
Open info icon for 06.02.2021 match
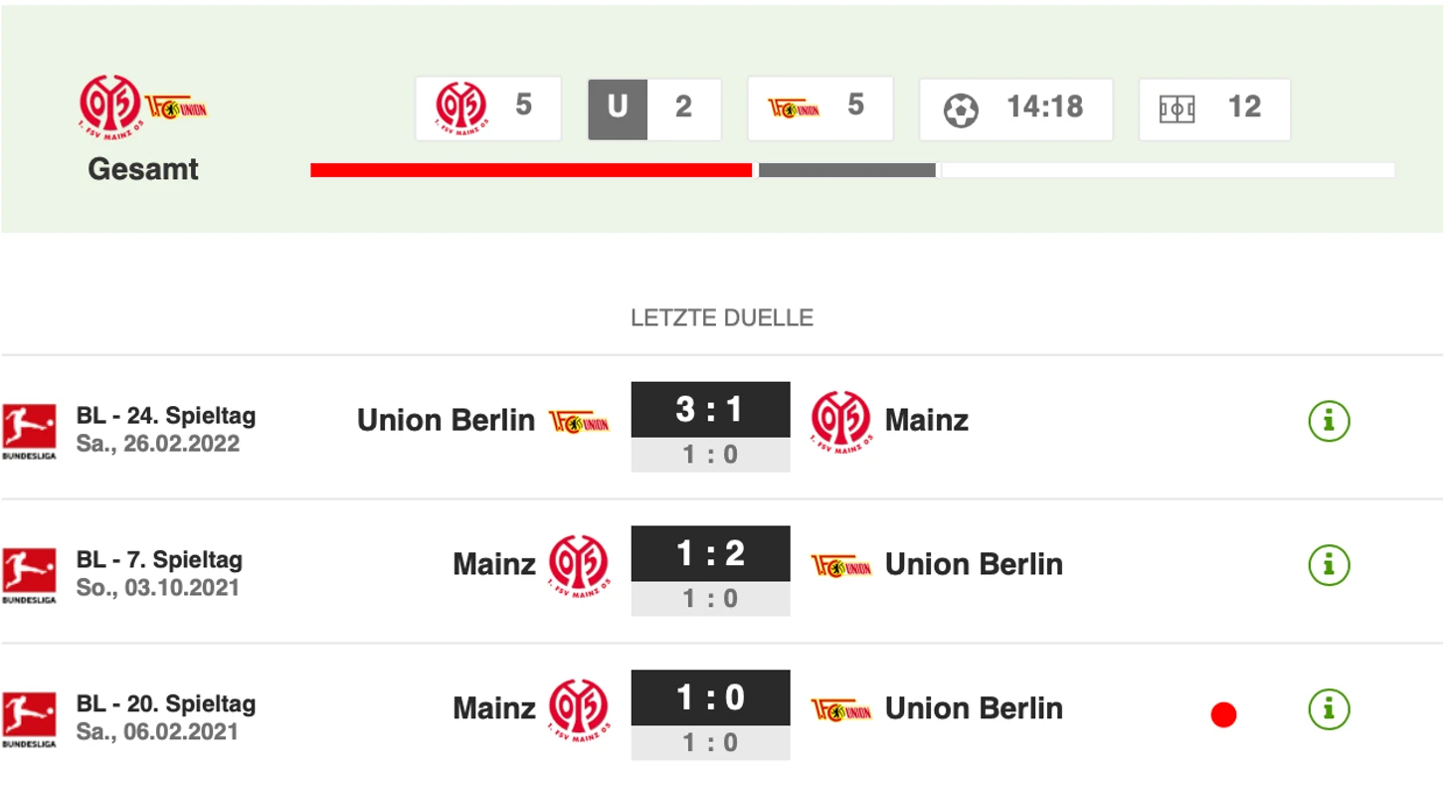click(x=1329, y=709)
